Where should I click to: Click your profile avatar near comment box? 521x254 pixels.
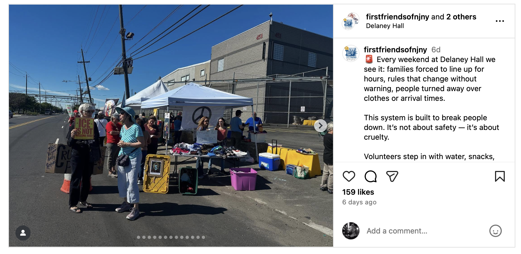click(x=351, y=231)
